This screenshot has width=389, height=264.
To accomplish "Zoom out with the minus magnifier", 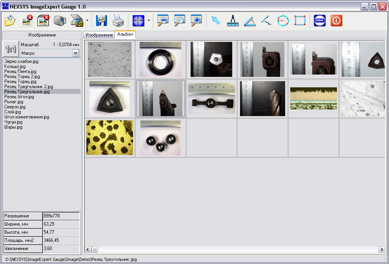I will click(x=163, y=21).
